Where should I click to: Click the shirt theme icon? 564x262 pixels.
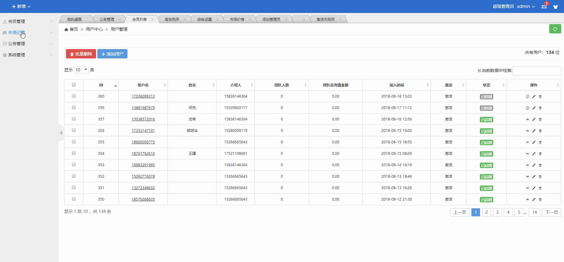(x=556, y=7)
